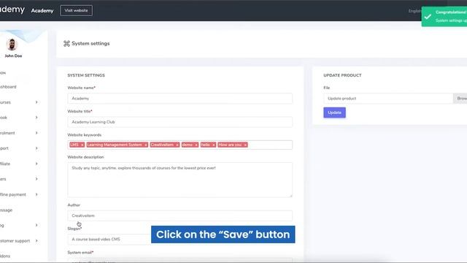Remove the LMS keyword tag
The image size is (467, 263).
pyautogui.click(x=82, y=145)
